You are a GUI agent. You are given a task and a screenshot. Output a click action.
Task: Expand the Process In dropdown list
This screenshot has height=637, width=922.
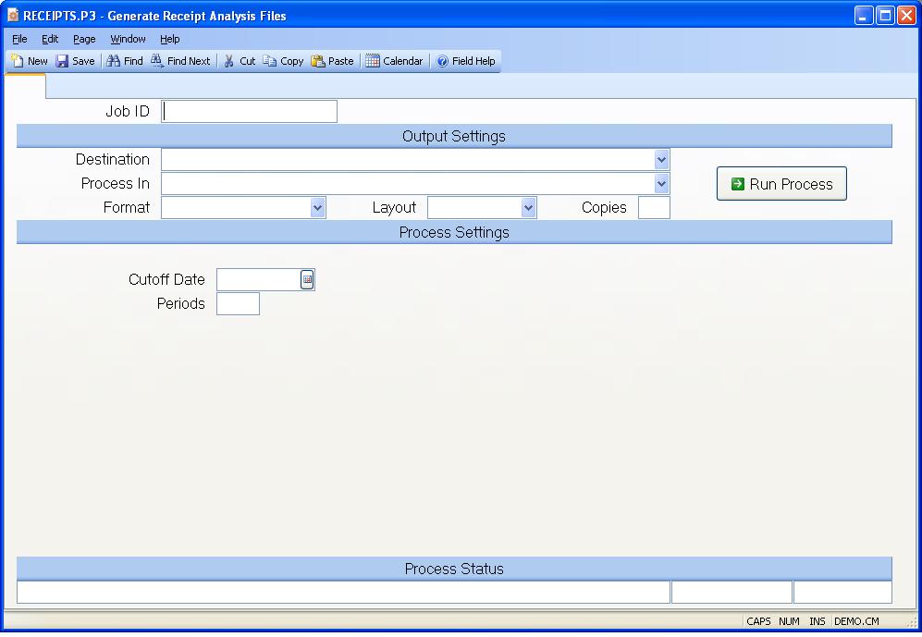point(660,183)
